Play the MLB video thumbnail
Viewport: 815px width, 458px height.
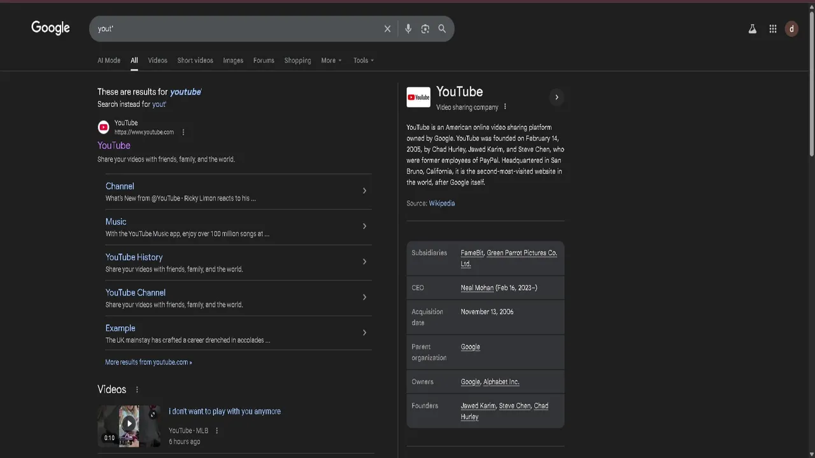[x=129, y=424]
